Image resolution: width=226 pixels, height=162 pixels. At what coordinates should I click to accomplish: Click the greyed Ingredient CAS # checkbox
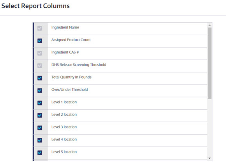point(40,53)
